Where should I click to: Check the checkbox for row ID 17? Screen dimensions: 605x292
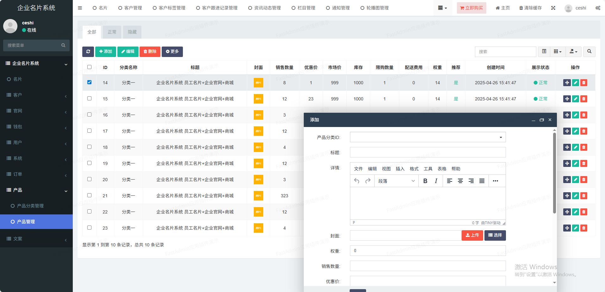89,131
